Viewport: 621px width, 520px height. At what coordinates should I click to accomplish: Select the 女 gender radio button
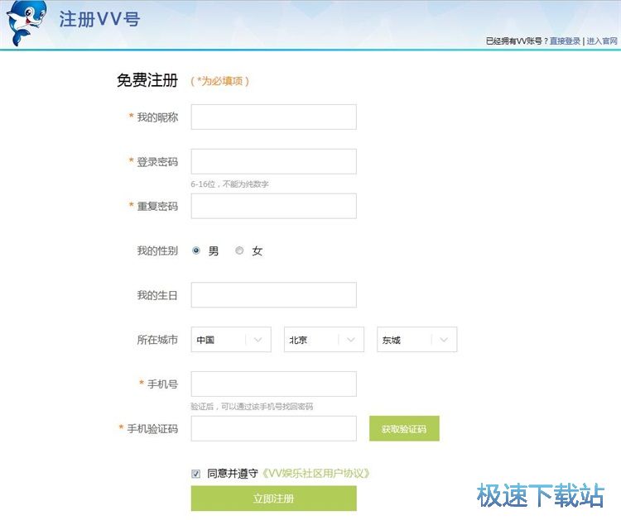click(x=239, y=250)
